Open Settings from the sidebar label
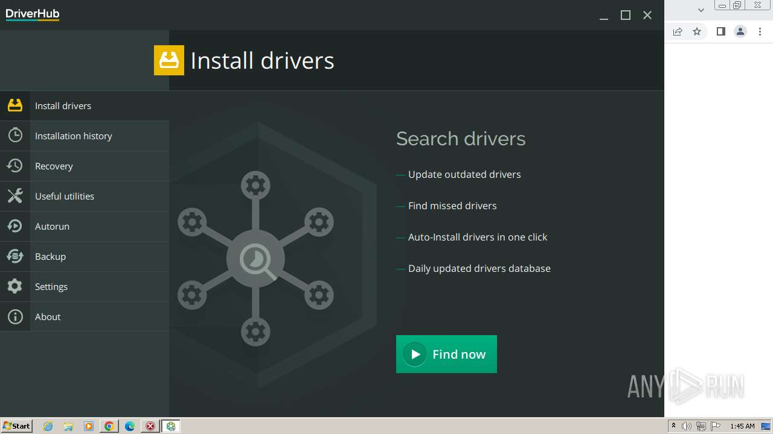773x434 pixels. (51, 286)
